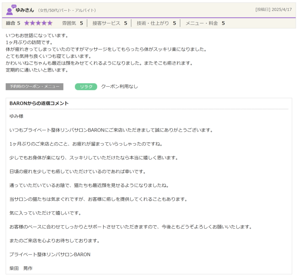This screenshot has height=276, width=298.
Task: Click the green リラク badge
Action: pyautogui.click(x=86, y=87)
